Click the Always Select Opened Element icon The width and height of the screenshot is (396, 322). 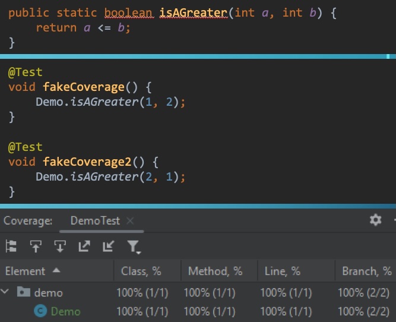[x=60, y=246]
